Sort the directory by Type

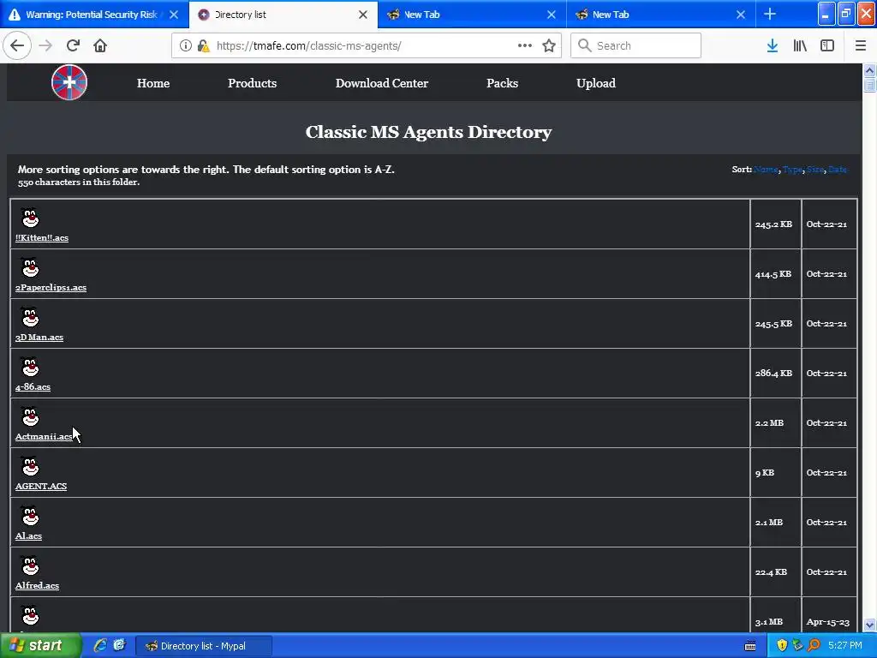coord(792,170)
